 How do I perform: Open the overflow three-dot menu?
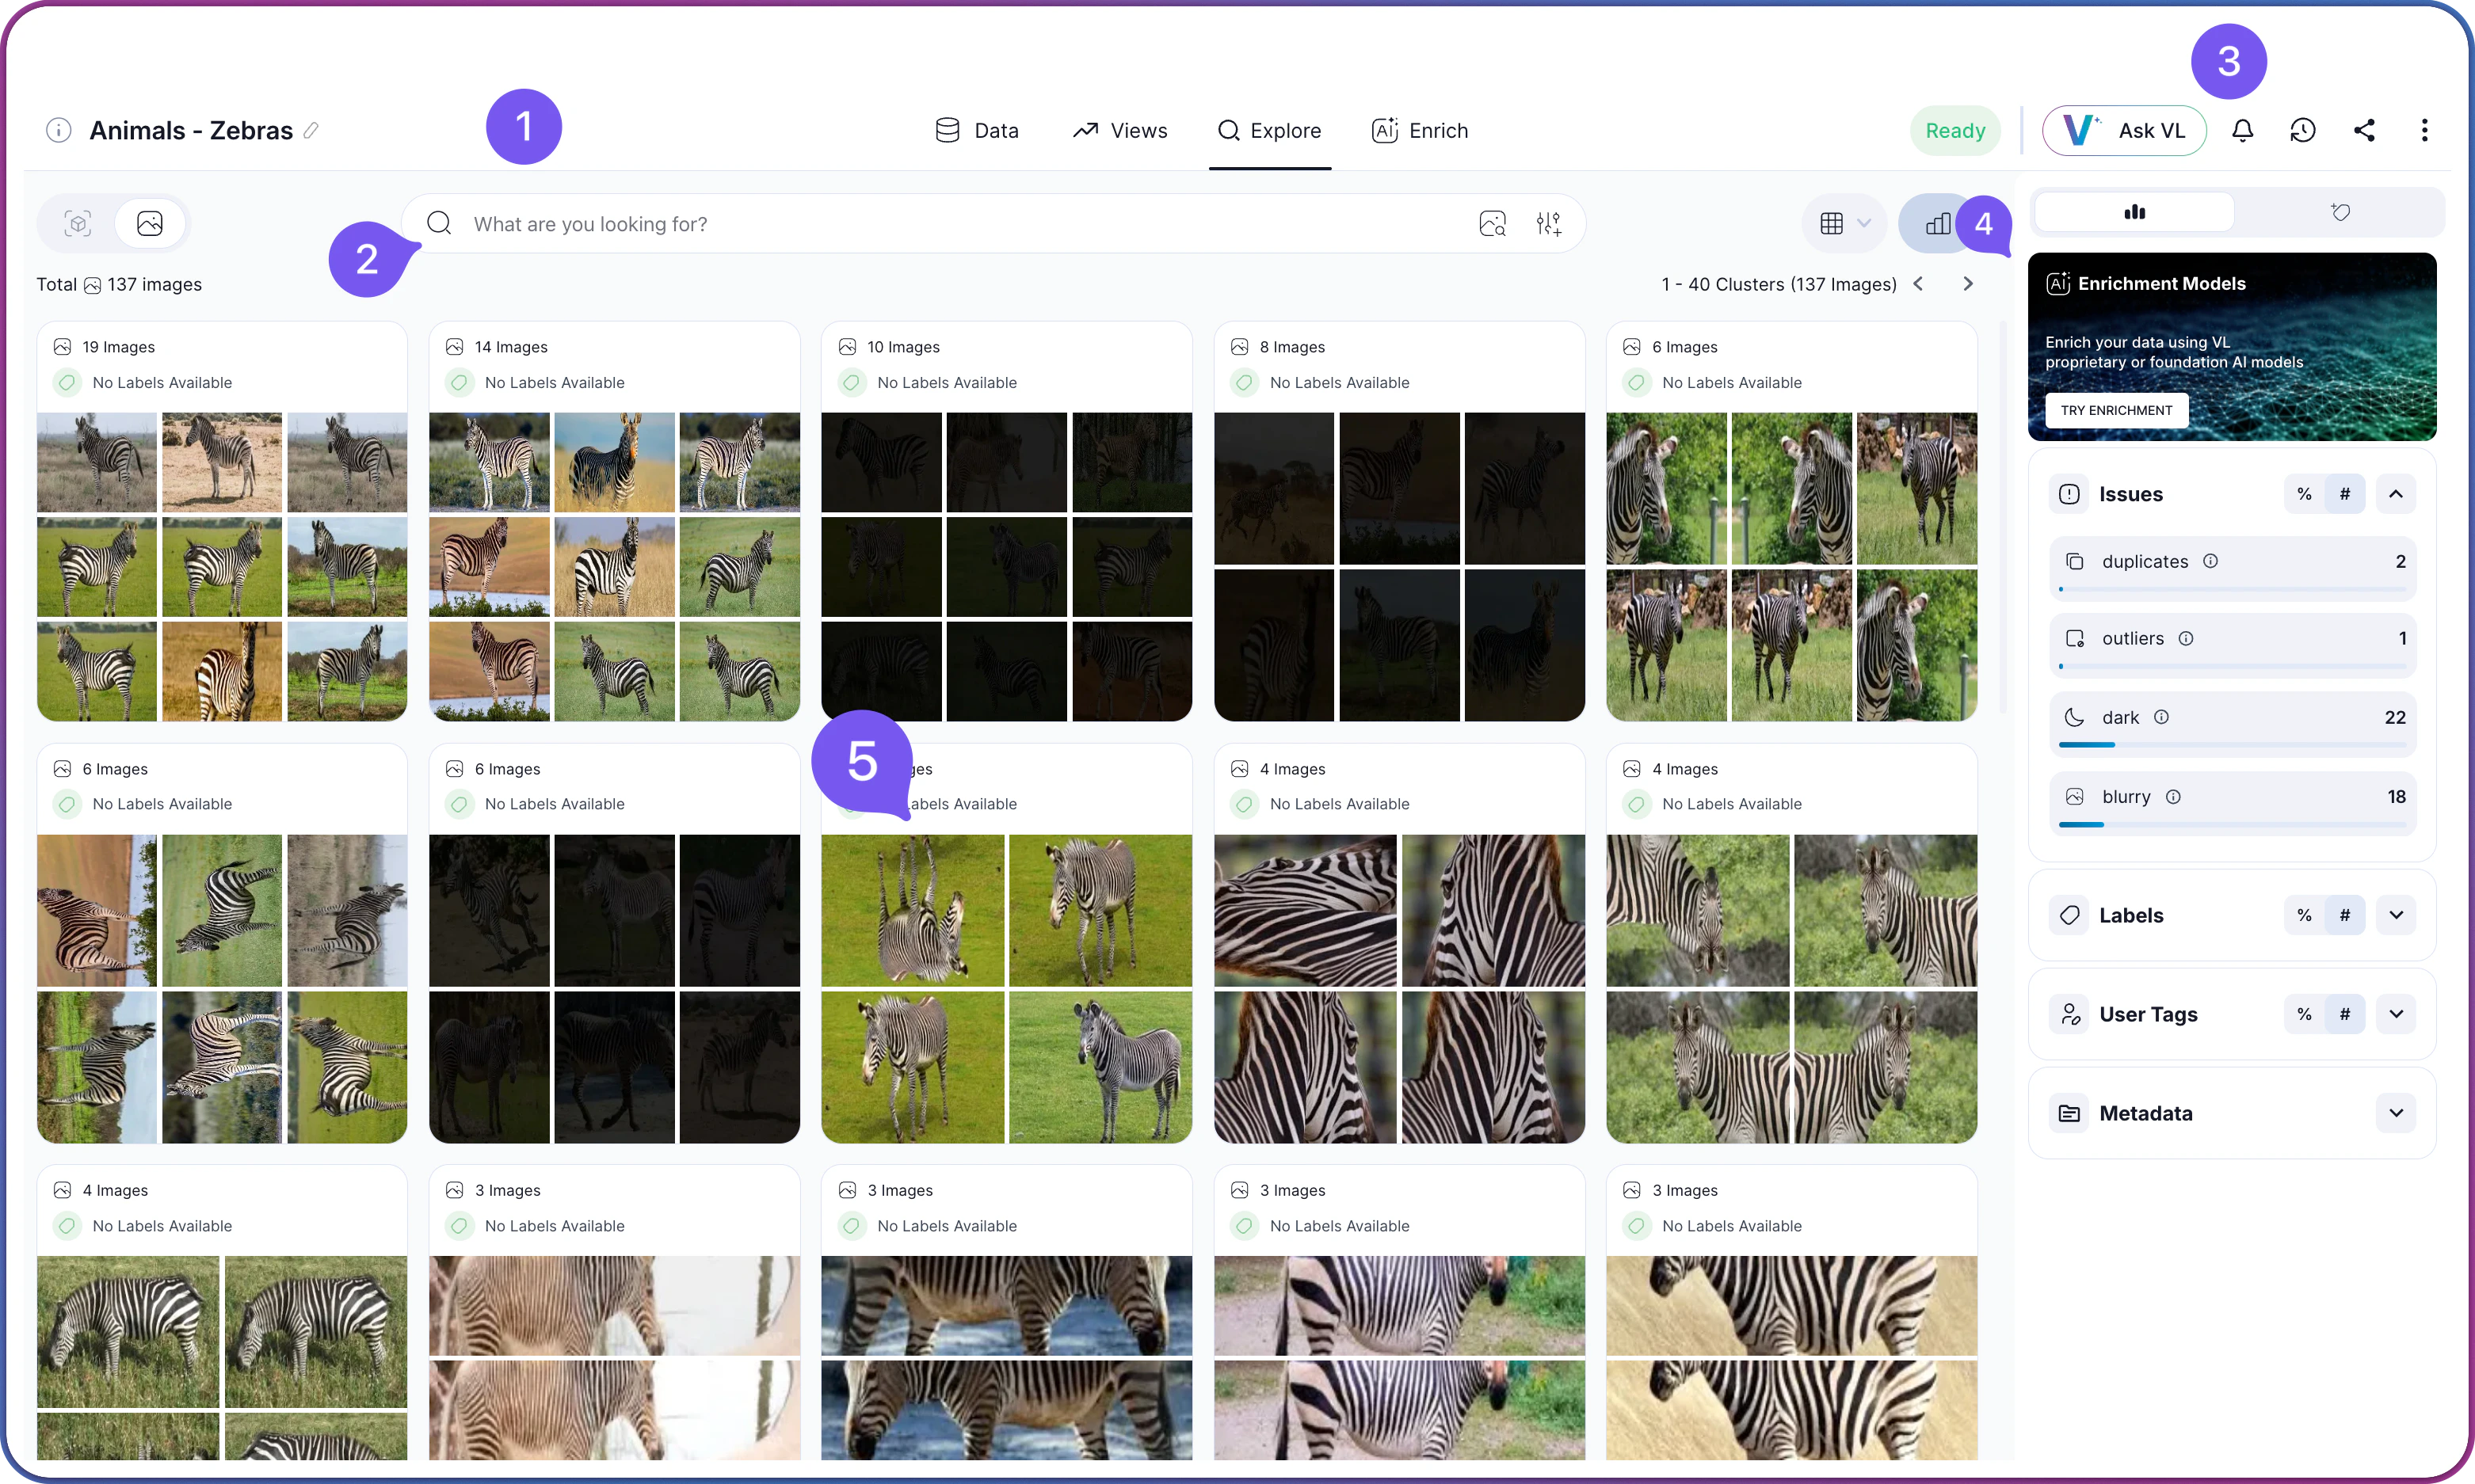[x=2425, y=130]
